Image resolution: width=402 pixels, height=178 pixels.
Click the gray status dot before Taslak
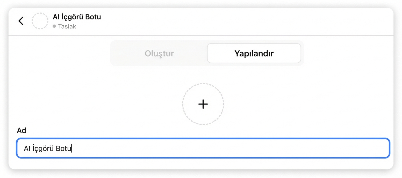coord(54,26)
